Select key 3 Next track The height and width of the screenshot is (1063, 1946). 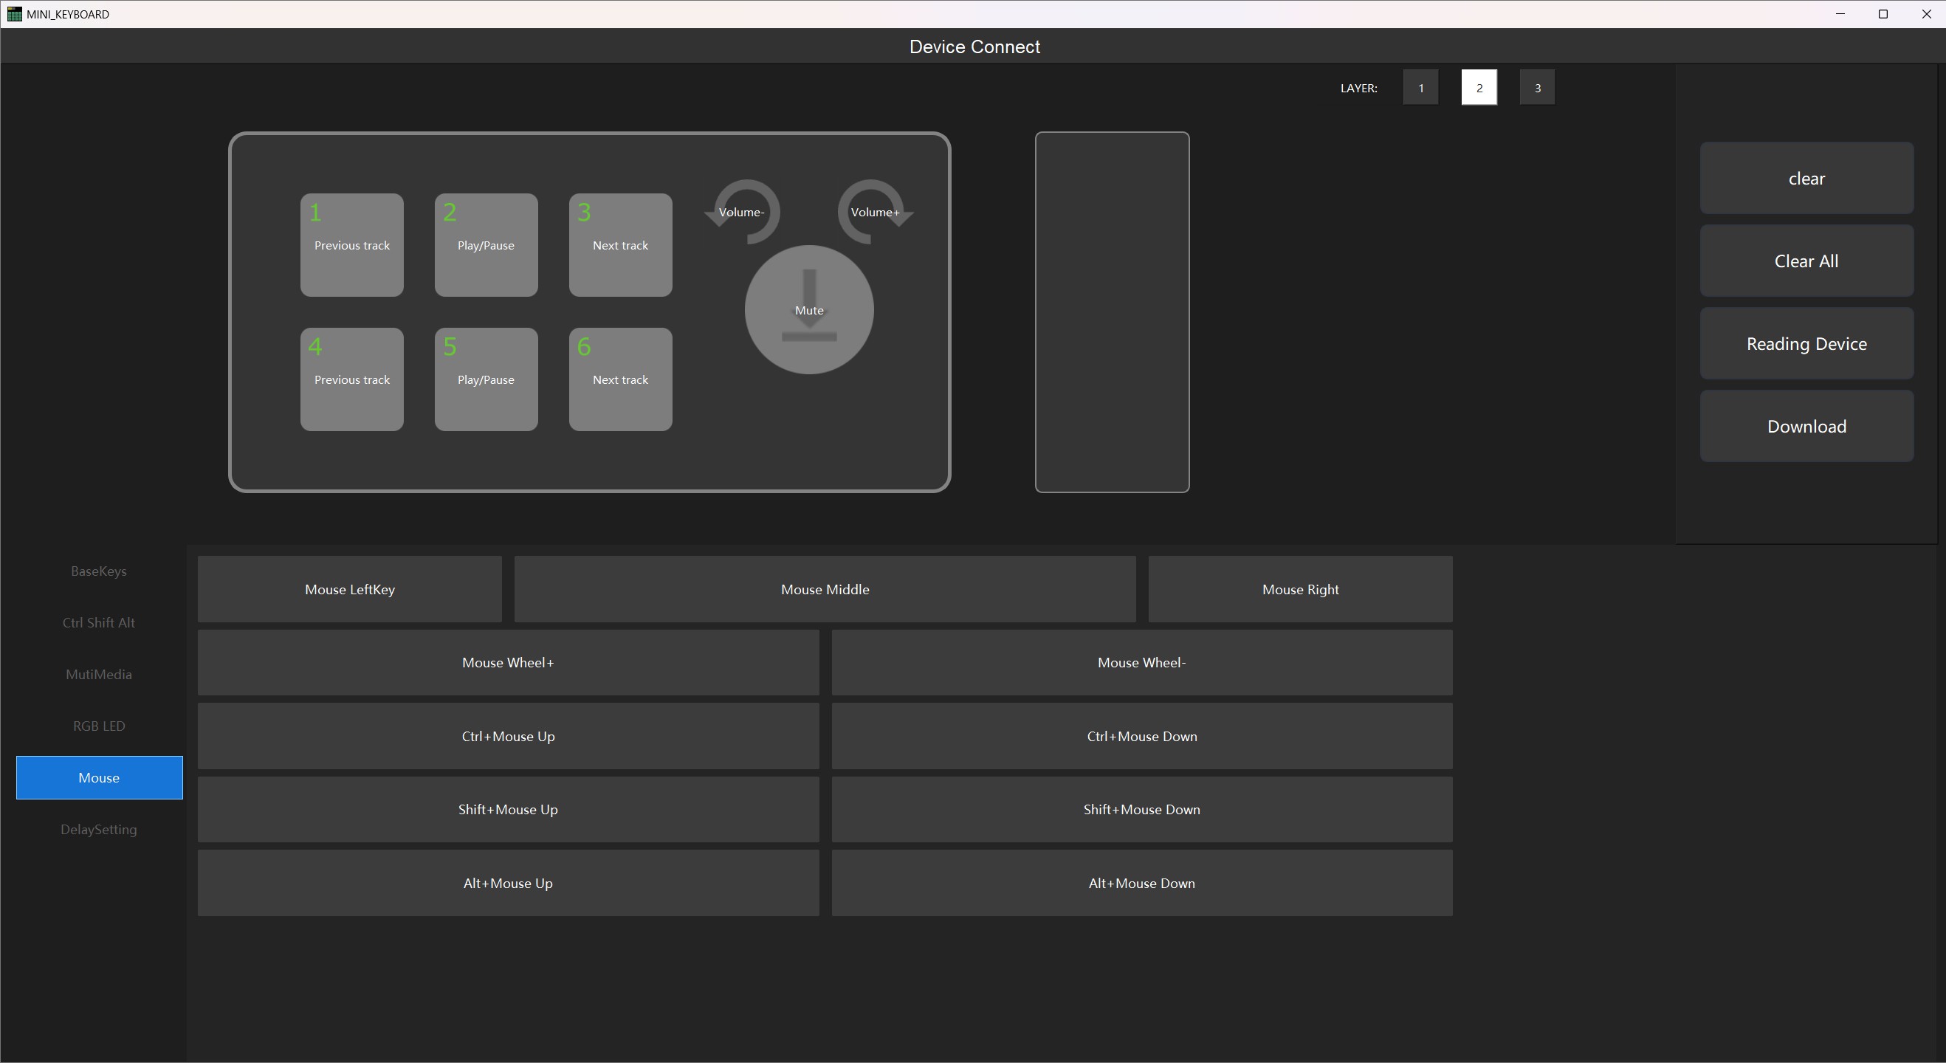pos(620,245)
